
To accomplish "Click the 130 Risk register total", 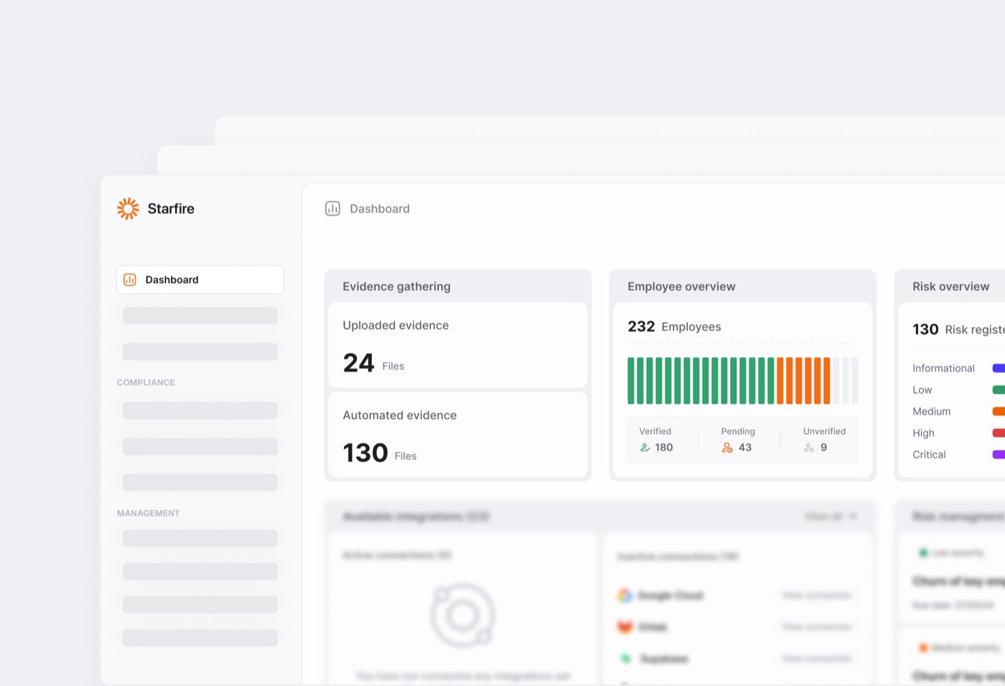I will pyautogui.click(x=958, y=329).
